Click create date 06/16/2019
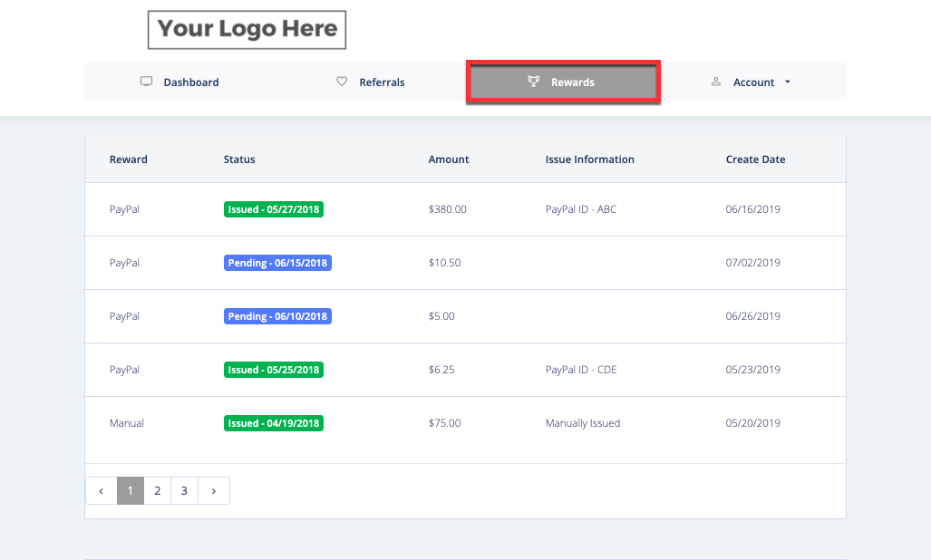Viewport: 931px width, 560px height. pos(753,209)
